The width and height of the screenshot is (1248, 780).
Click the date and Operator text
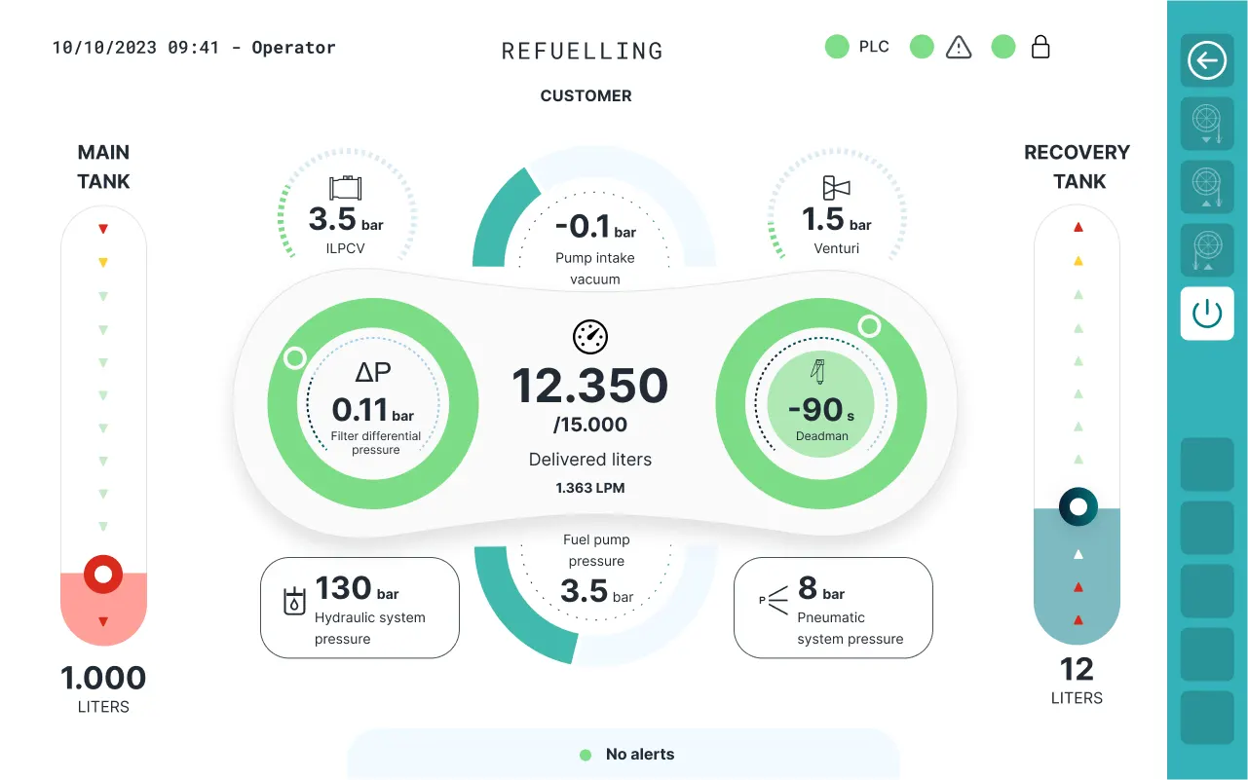click(194, 48)
